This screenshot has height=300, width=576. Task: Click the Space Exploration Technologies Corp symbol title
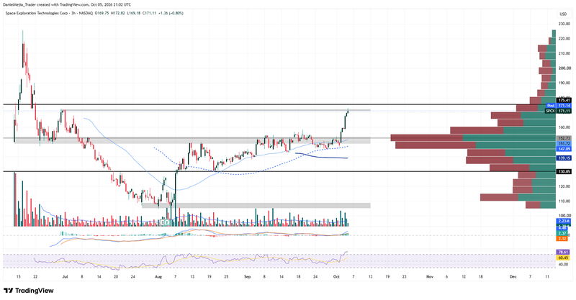coord(37,13)
